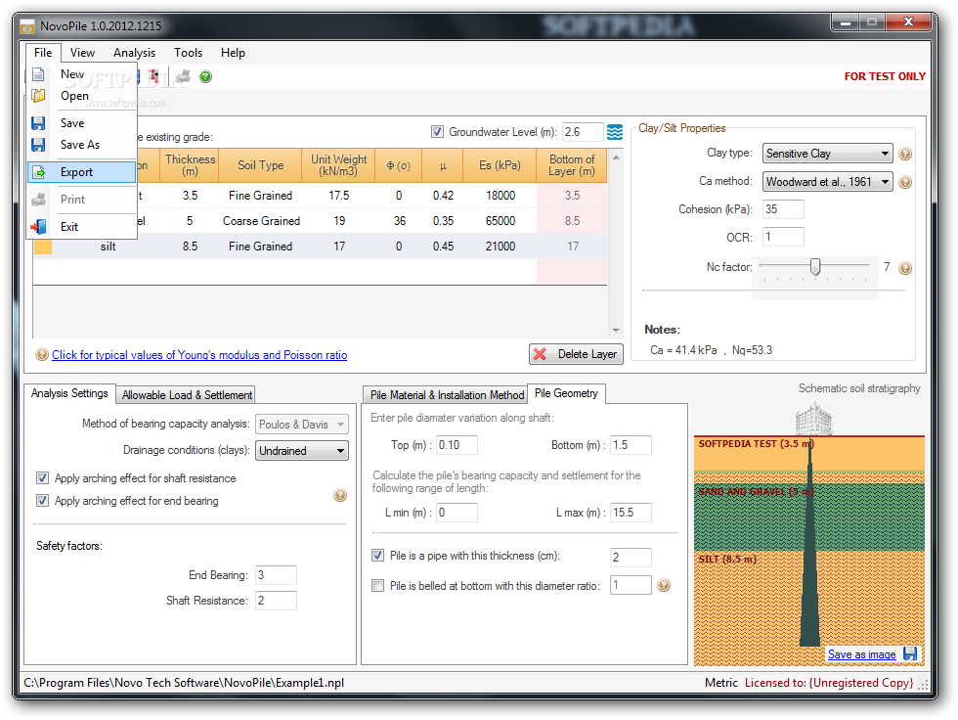Switch to Analysis Settings tab
The width and height of the screenshot is (958, 720).
(69, 393)
